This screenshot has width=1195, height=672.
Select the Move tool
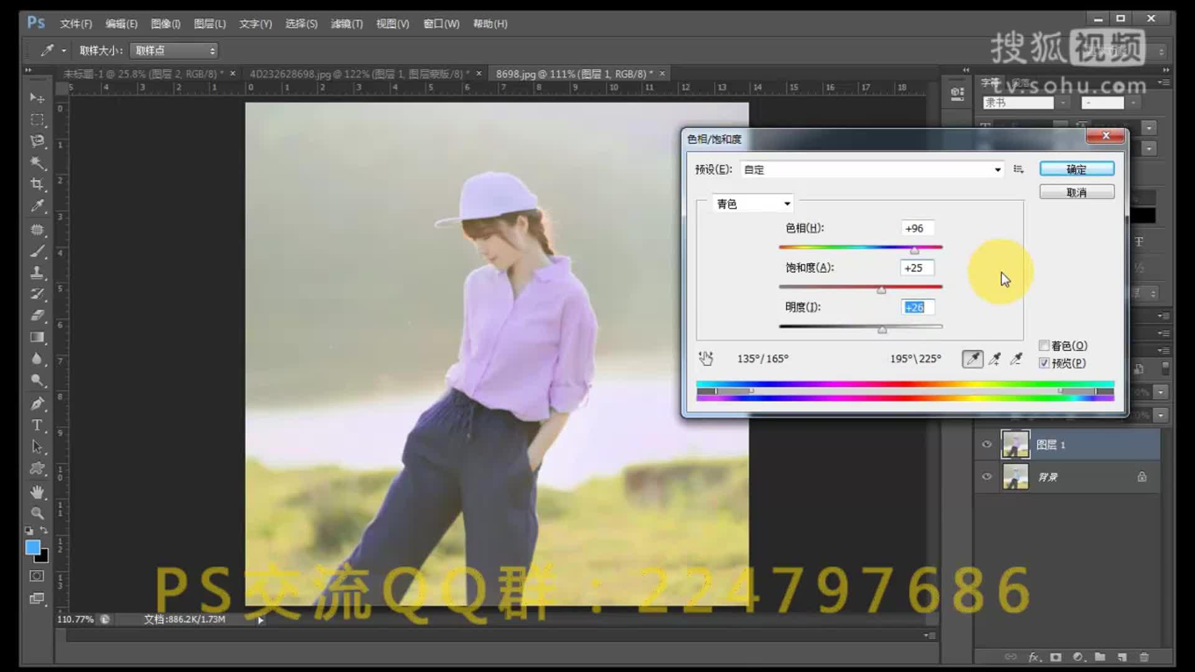click(x=37, y=98)
